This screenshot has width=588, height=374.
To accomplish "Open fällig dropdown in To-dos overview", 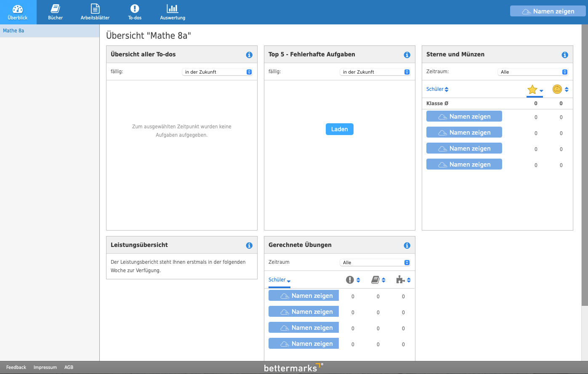I will [x=217, y=72].
